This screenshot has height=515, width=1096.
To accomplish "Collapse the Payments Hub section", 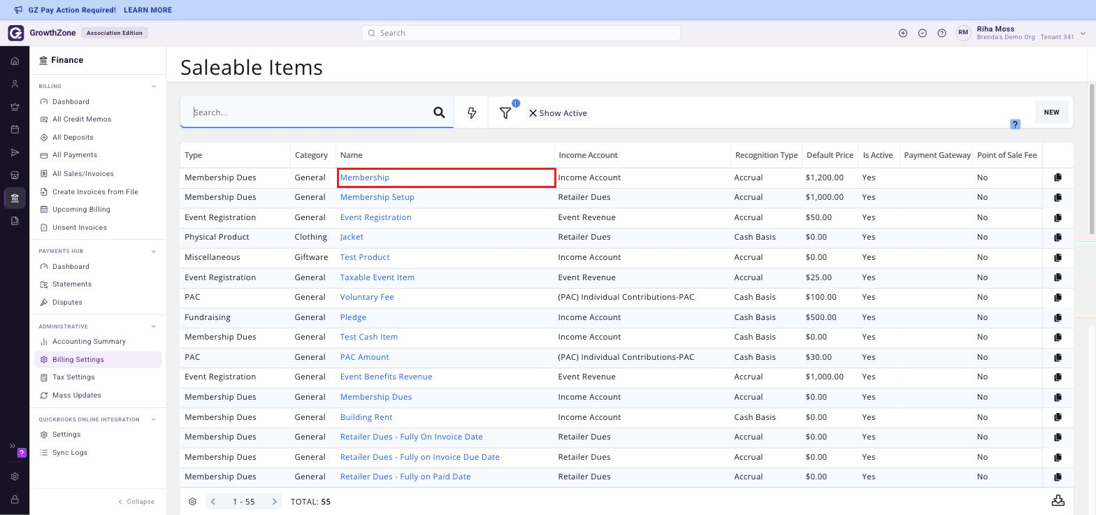I will 154,251.
